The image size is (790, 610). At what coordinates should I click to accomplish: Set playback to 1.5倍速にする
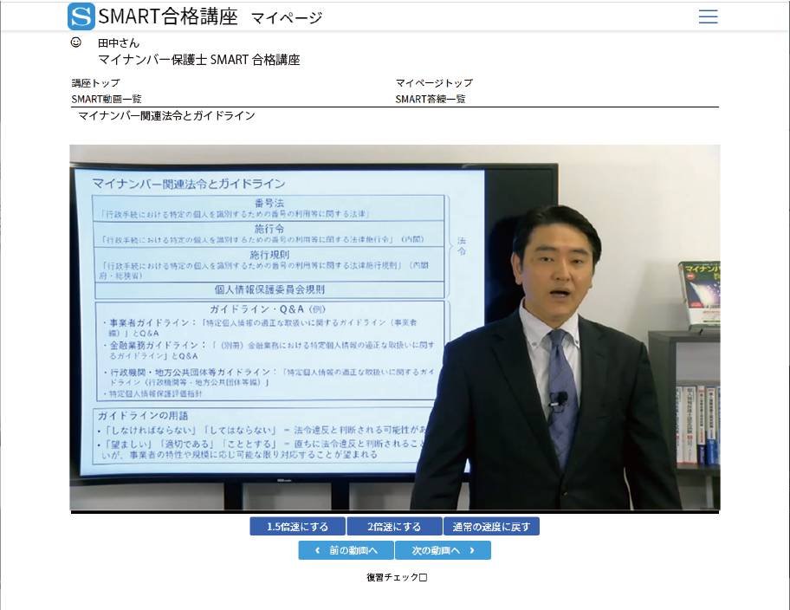(298, 526)
